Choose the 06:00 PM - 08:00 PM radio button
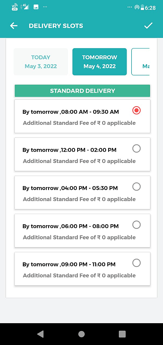The image size is (163, 345). click(x=137, y=225)
